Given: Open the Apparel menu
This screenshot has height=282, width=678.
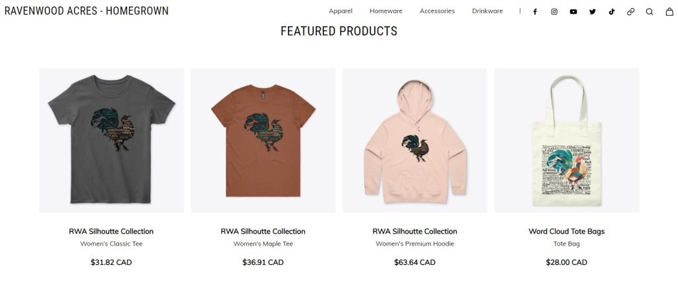Looking at the screenshot, I should point(340,11).
